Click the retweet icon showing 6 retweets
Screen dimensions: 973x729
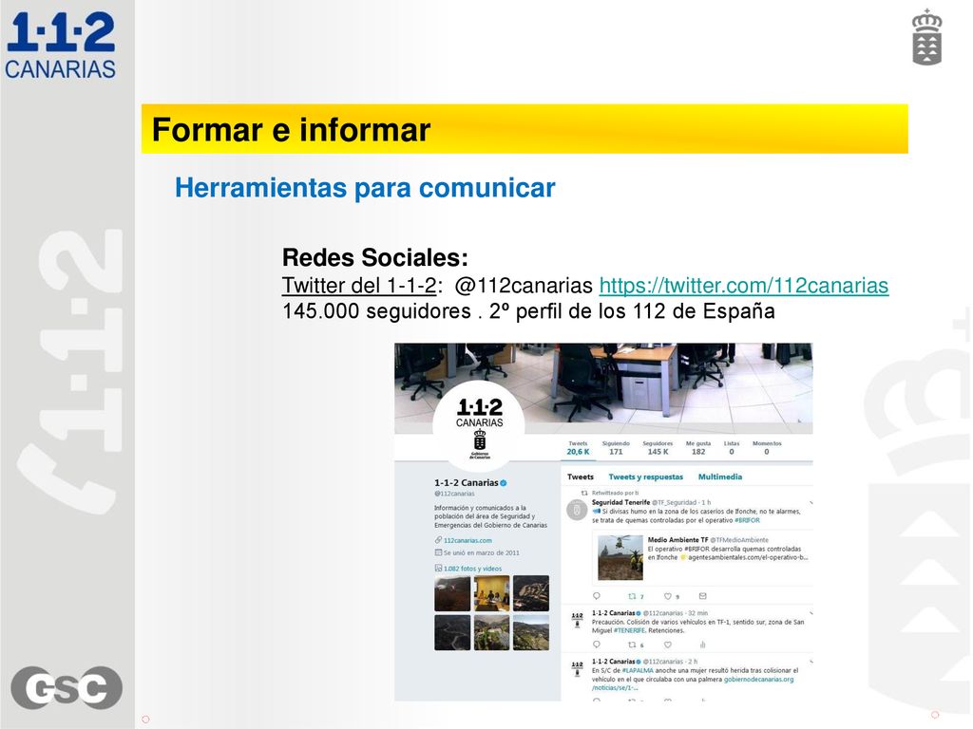point(632,645)
